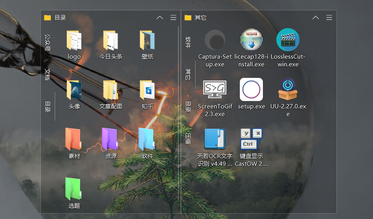
Task: Select the ScreenToGif 2.3.exe icon
Action: tap(215, 89)
